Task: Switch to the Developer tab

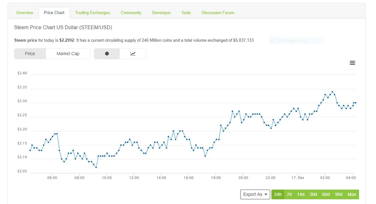Action: (x=161, y=13)
